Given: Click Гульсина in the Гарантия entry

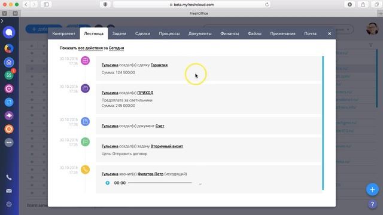Looking at the screenshot, I should tap(110, 65).
